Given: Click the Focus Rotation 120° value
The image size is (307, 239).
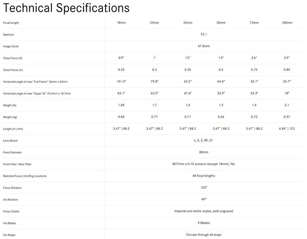Looking at the screenshot, I should coord(204,188).
